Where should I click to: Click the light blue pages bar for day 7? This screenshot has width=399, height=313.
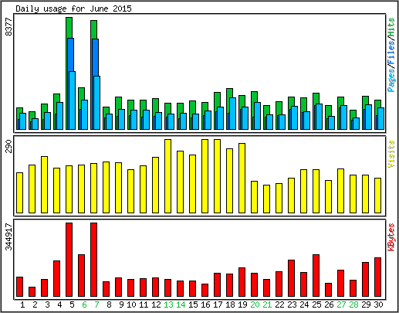click(97, 103)
